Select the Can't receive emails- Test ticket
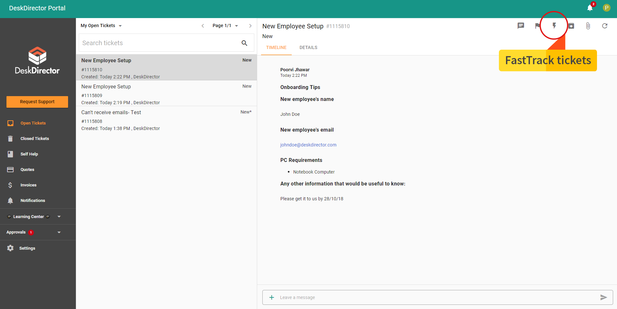 [x=167, y=119]
